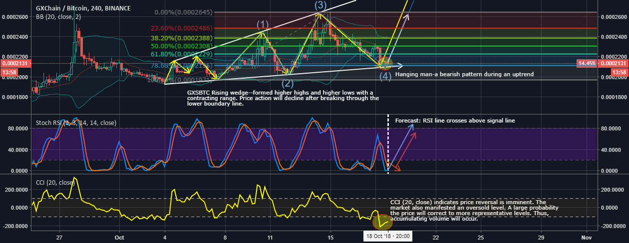Viewport: 629px width, 243px height.
Task: Click 40.0000 on the left Stoch RSI axis
Action: [x=17, y=149]
